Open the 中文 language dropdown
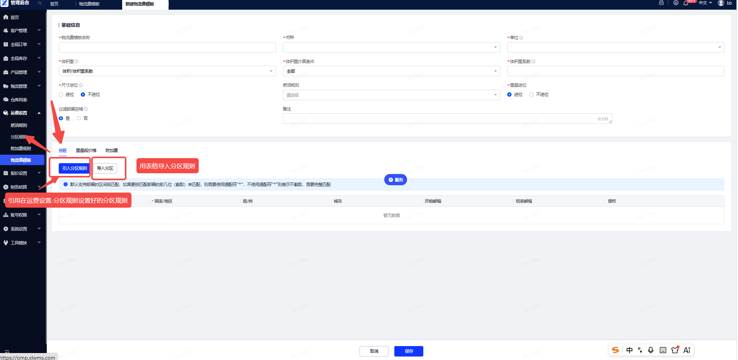738x360 pixels. 705,3
